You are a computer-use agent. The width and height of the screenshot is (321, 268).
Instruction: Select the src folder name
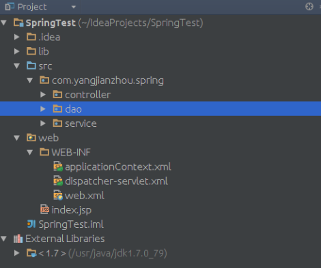pyautogui.click(x=45, y=66)
